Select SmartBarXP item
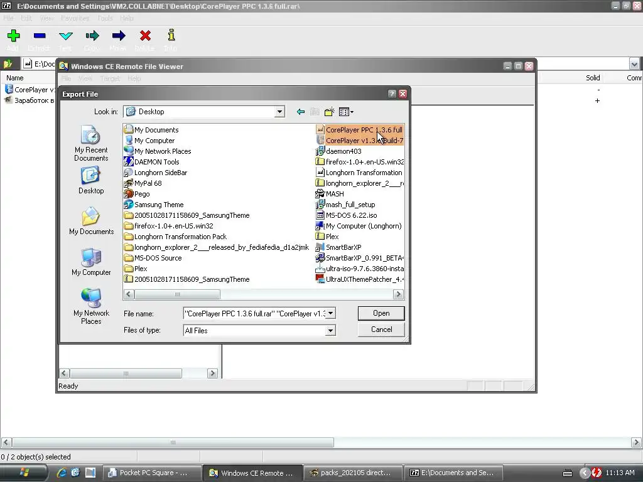 coord(338,247)
